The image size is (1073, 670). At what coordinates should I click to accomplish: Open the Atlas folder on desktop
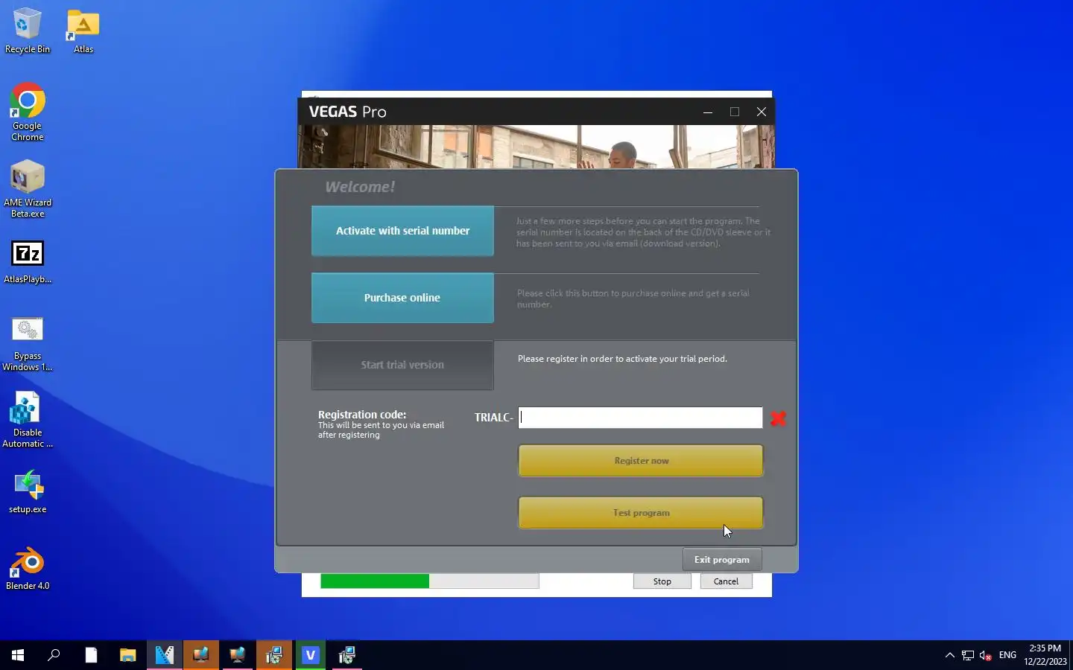coord(83,31)
